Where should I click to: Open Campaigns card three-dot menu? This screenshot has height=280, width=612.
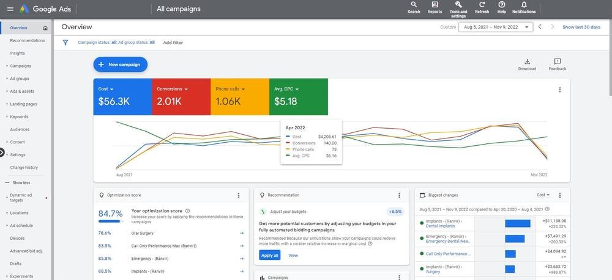(x=399, y=278)
